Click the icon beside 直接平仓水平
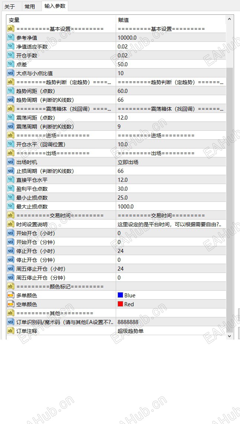The width and height of the screenshot is (240, 424). pyautogui.click(x=10, y=180)
